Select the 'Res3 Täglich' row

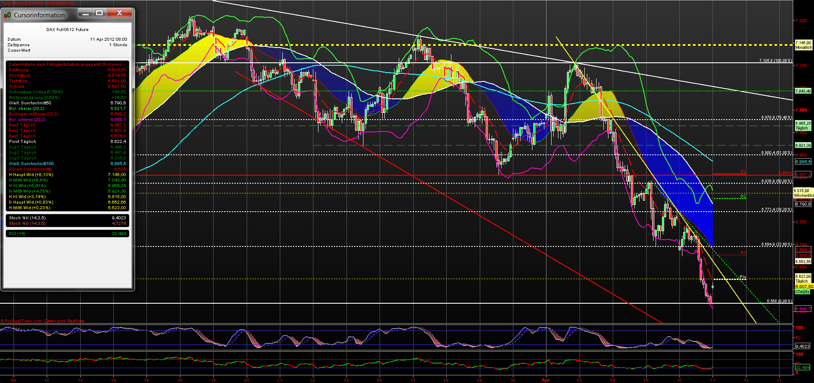[x=67, y=125]
